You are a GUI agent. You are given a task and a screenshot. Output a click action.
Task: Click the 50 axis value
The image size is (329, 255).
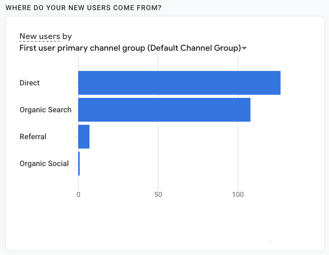[x=158, y=194]
